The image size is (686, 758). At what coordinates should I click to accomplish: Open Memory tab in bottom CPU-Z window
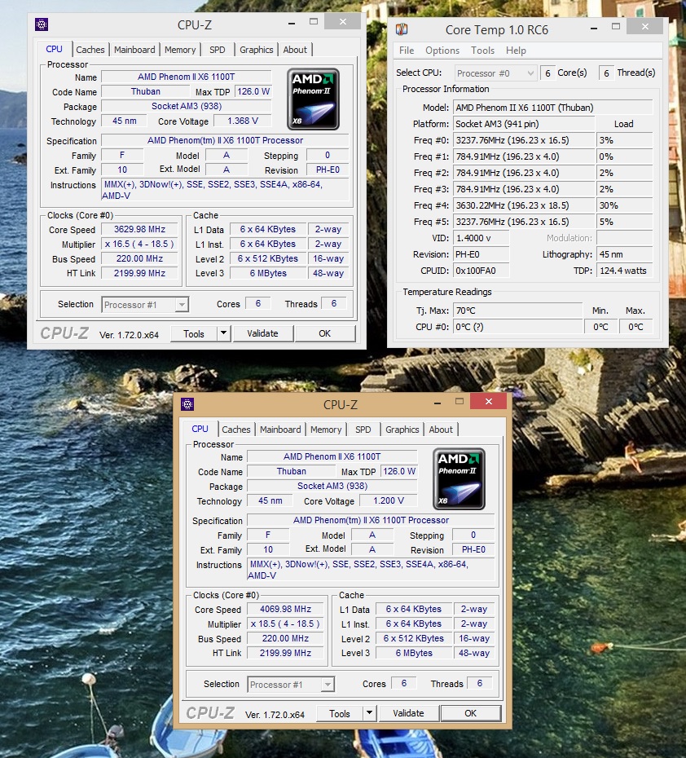[326, 430]
